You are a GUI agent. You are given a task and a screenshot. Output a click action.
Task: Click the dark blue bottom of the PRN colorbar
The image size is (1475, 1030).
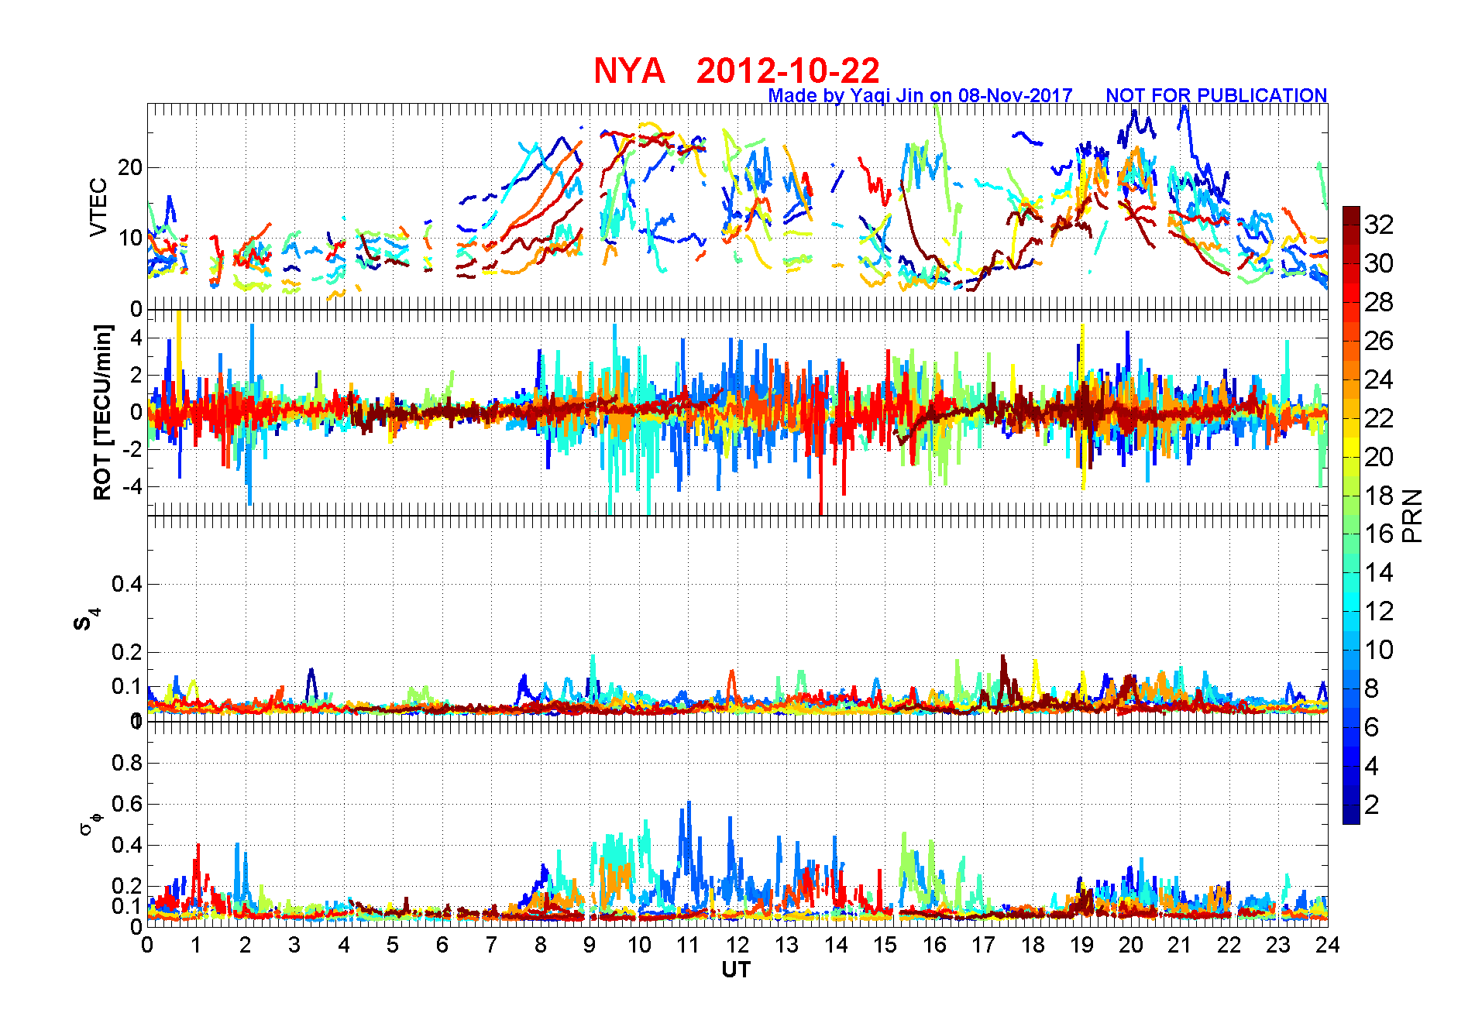[x=1351, y=815]
